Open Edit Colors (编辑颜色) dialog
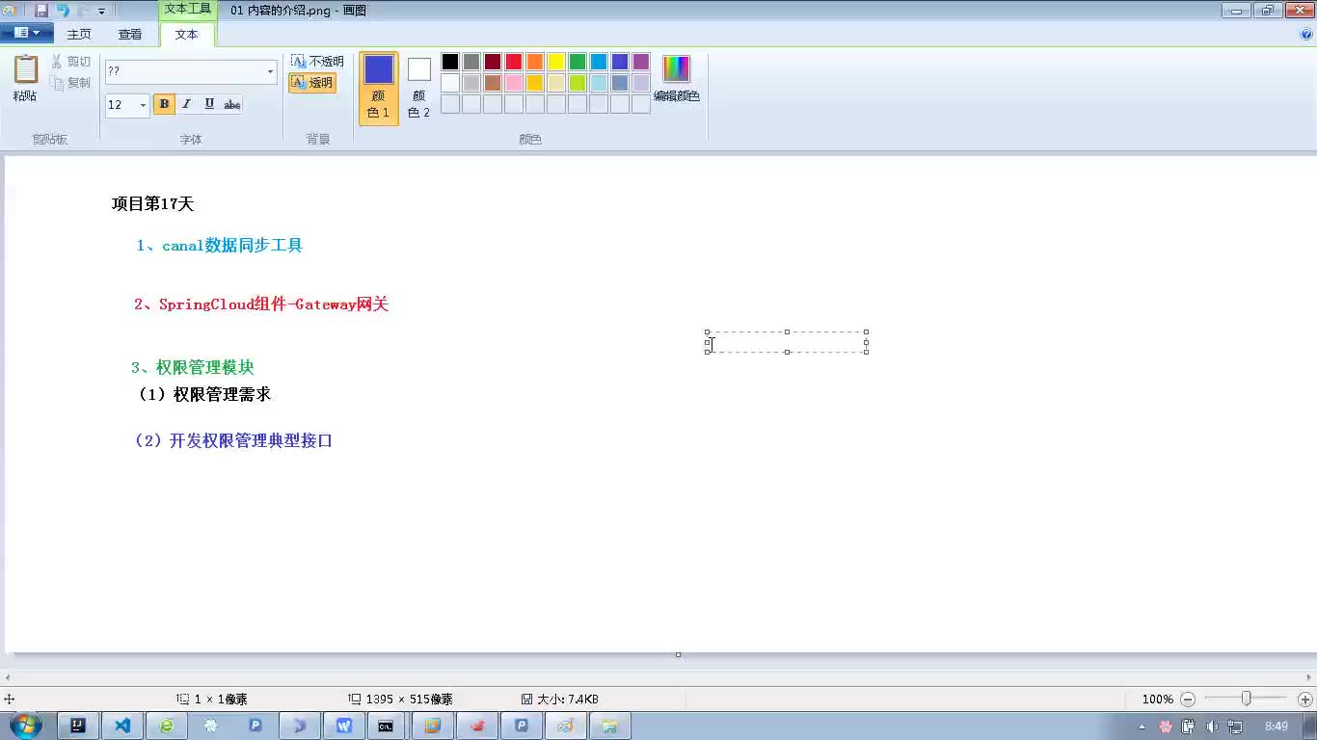Image resolution: width=1317 pixels, height=740 pixels. [x=677, y=79]
